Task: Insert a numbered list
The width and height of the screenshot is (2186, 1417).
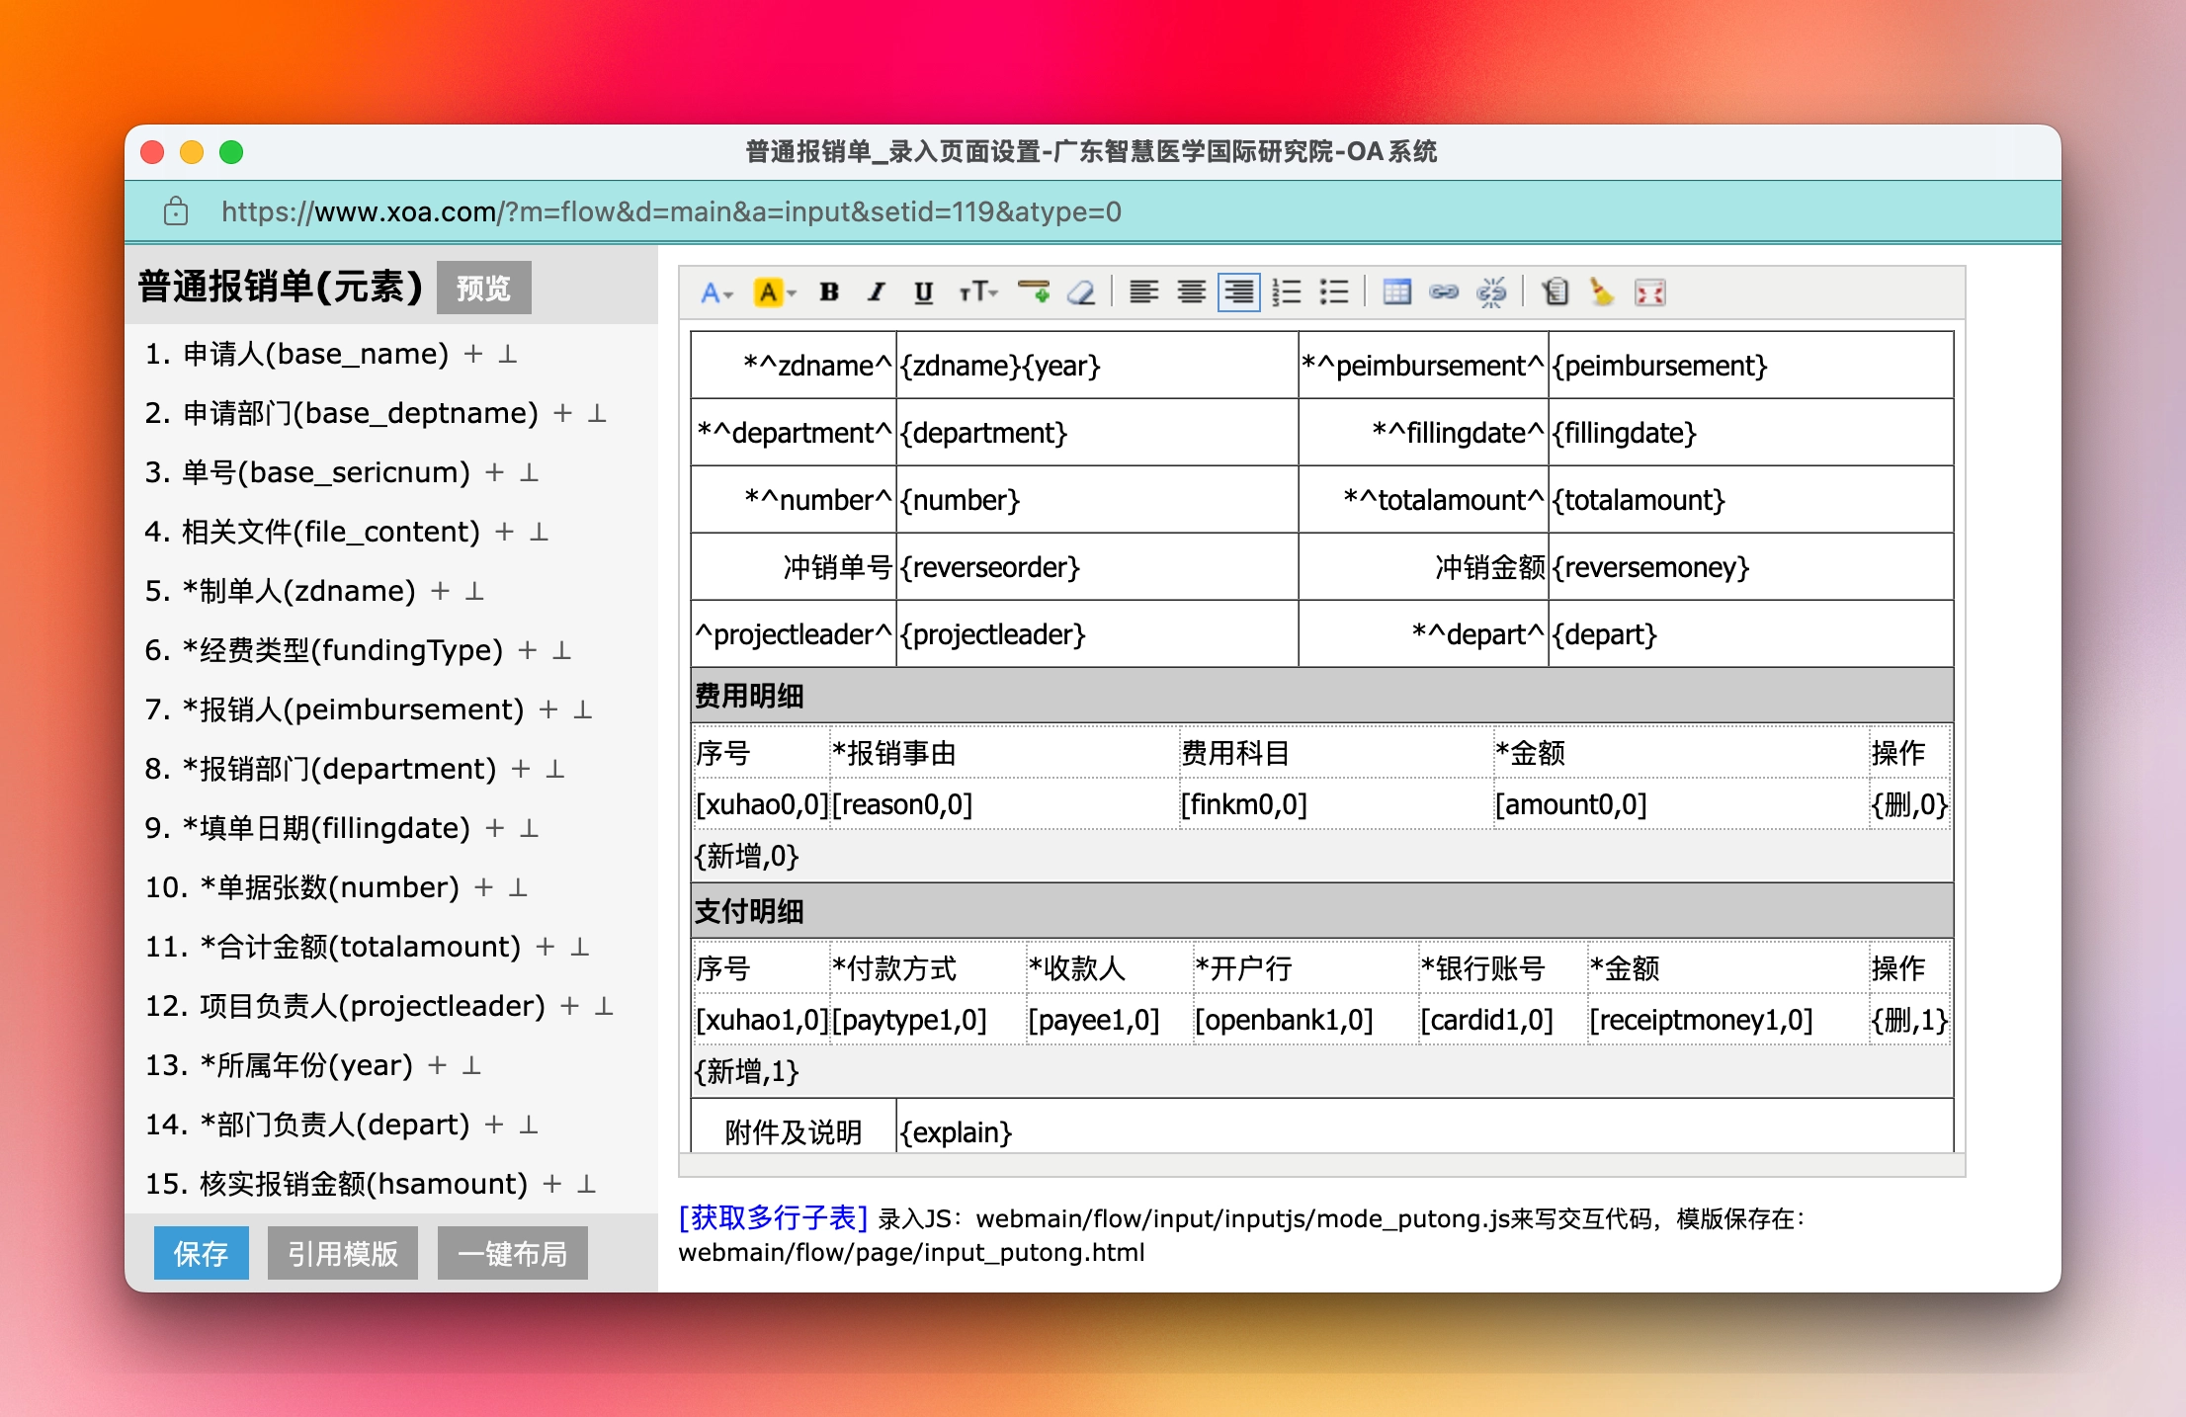Action: click(1287, 292)
